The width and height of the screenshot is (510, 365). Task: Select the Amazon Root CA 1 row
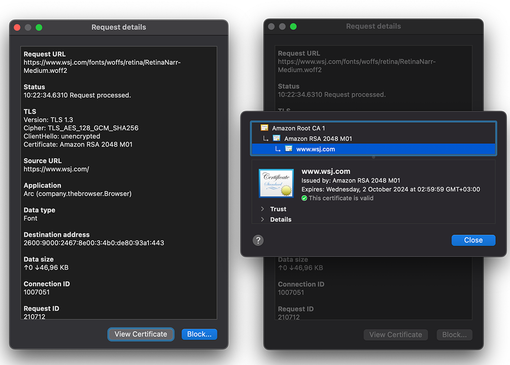(298, 128)
